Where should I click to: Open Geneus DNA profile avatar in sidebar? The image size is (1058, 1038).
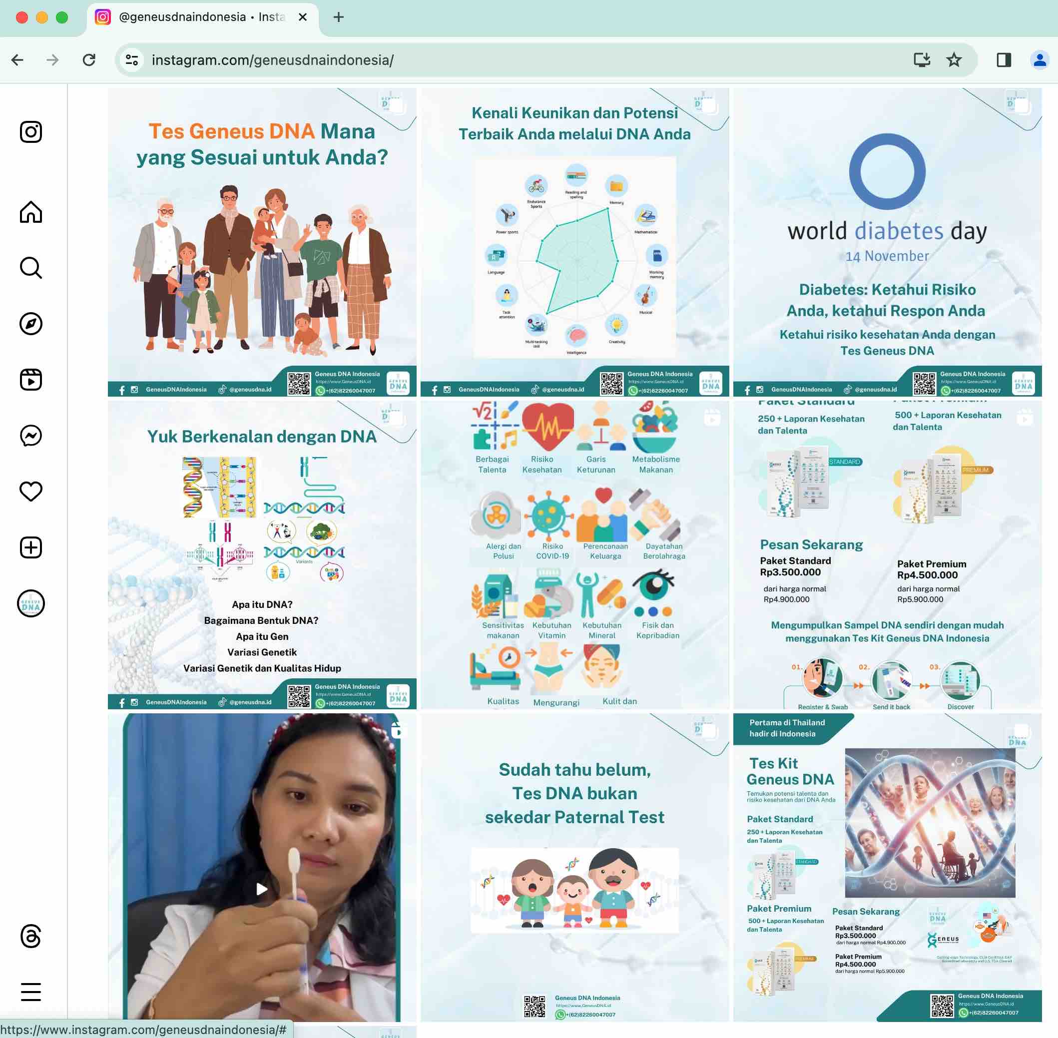pos(31,603)
